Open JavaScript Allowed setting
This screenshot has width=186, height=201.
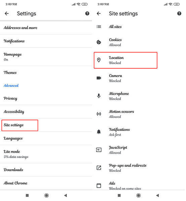(x=139, y=150)
